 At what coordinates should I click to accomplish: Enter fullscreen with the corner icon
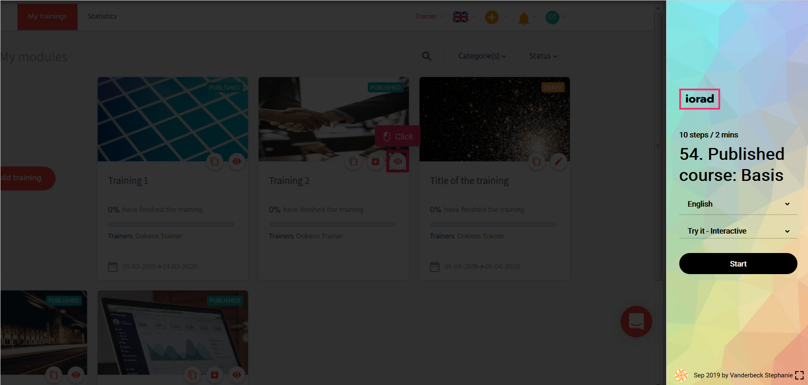click(799, 375)
